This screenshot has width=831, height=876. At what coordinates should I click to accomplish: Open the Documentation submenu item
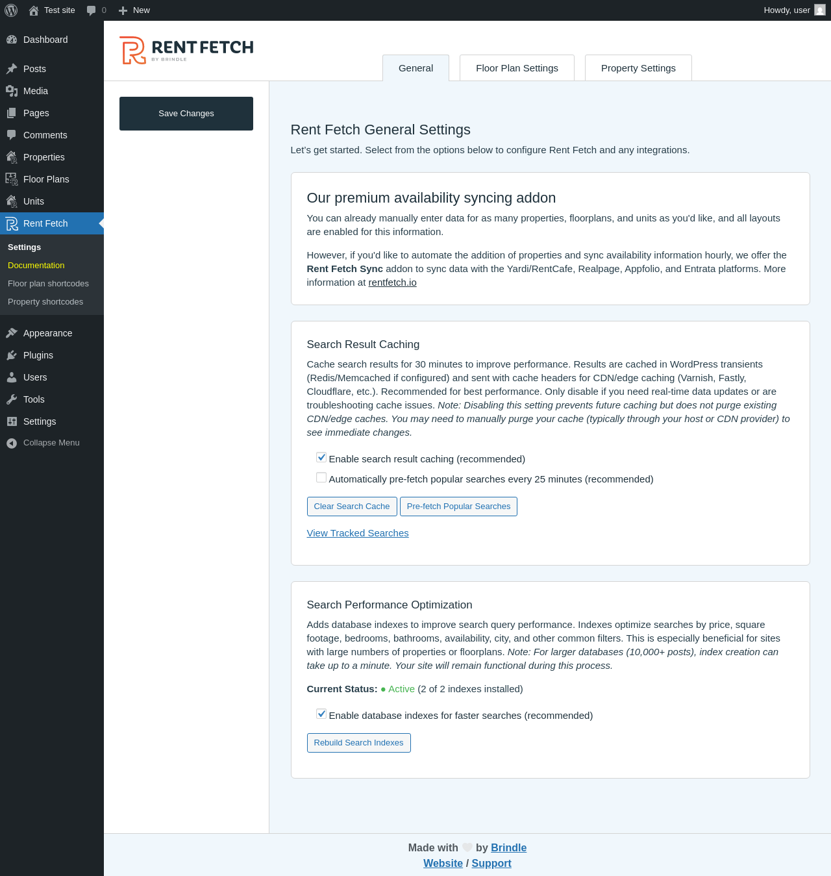(36, 266)
